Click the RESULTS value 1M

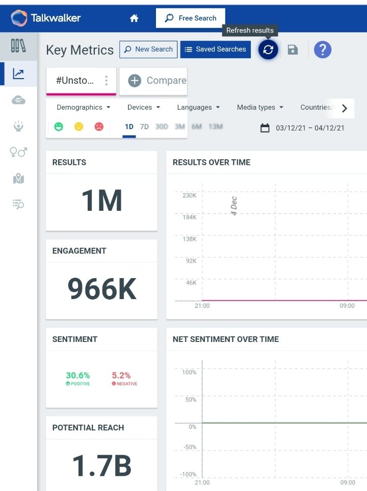(101, 201)
